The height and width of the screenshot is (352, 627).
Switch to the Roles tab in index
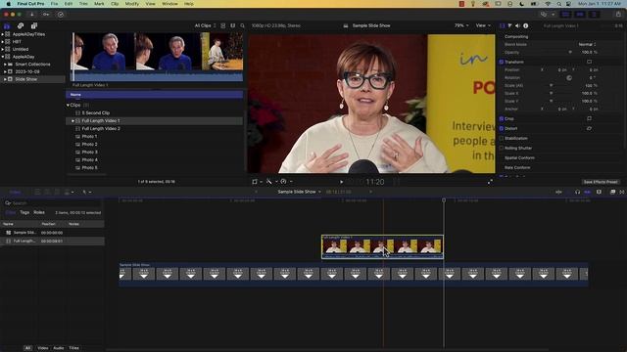coord(39,213)
